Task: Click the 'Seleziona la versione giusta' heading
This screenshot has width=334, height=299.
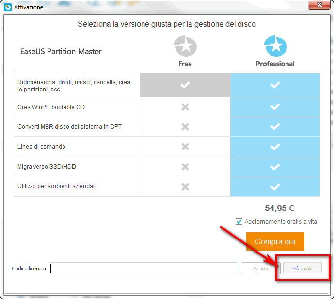Action: pyautogui.click(x=167, y=24)
